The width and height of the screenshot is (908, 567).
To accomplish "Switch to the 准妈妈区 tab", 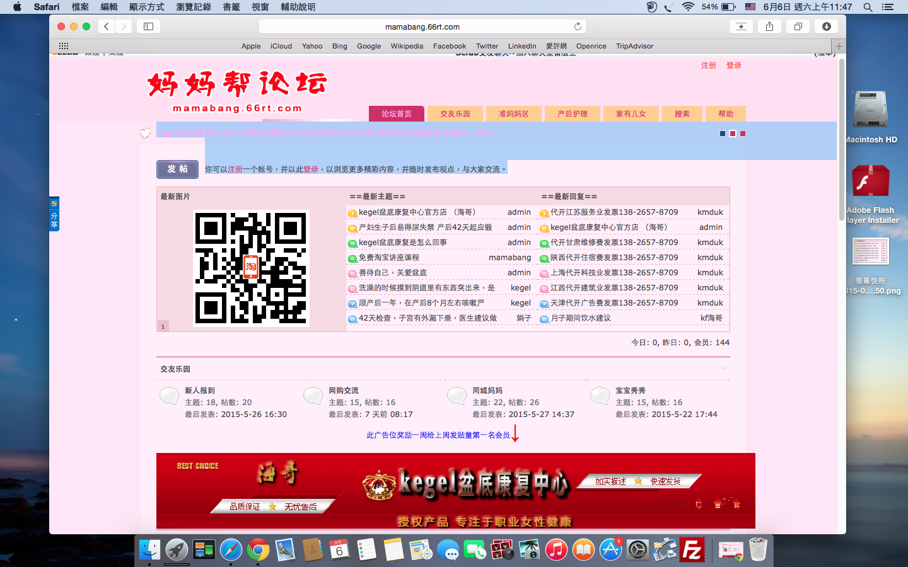I will click(514, 114).
